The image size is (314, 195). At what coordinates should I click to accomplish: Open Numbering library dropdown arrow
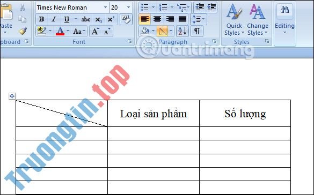pos(172,7)
